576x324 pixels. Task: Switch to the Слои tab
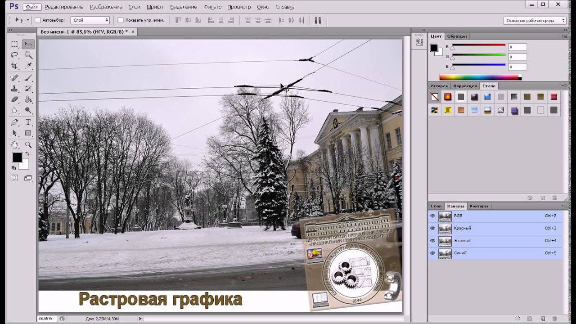point(436,206)
